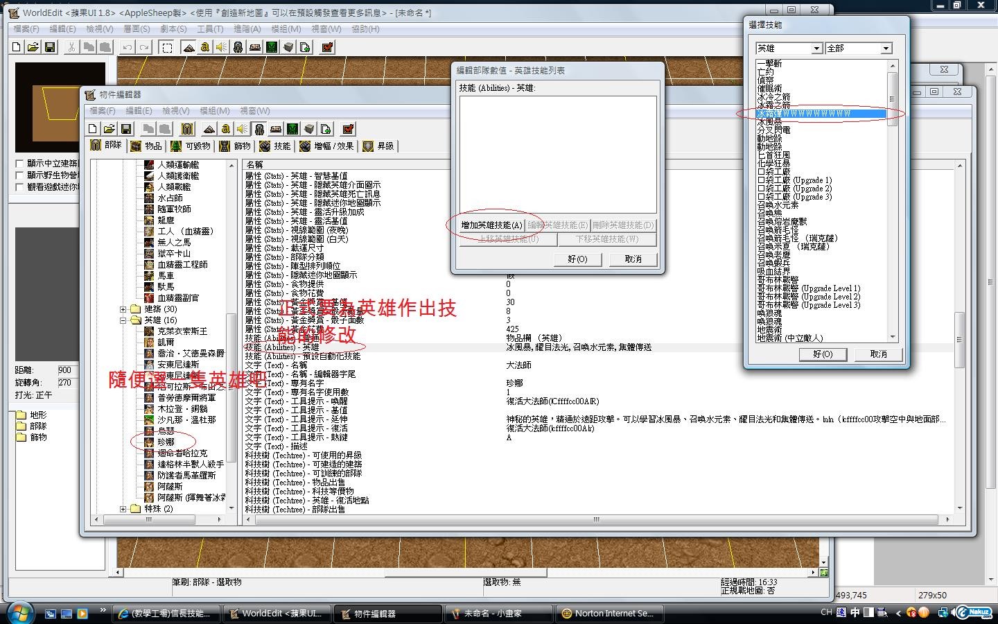This screenshot has width=998, height=624.
Task: Toggle 顯示中立建築 checkbox
Action: click(19, 164)
